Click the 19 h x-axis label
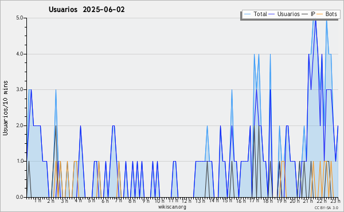Image resolution: width=344 pixels, height=212 pixels. (282, 201)
